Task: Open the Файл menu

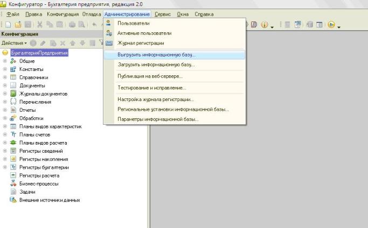Action: tap(13, 15)
